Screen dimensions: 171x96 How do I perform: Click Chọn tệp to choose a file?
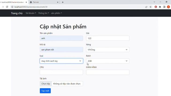point(46,83)
